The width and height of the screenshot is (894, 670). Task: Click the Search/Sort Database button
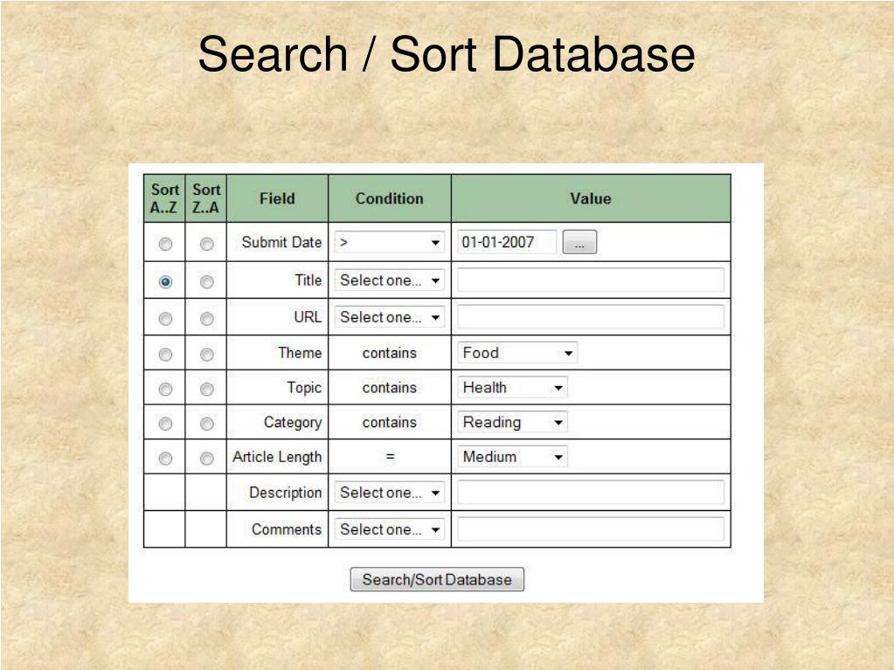(437, 579)
